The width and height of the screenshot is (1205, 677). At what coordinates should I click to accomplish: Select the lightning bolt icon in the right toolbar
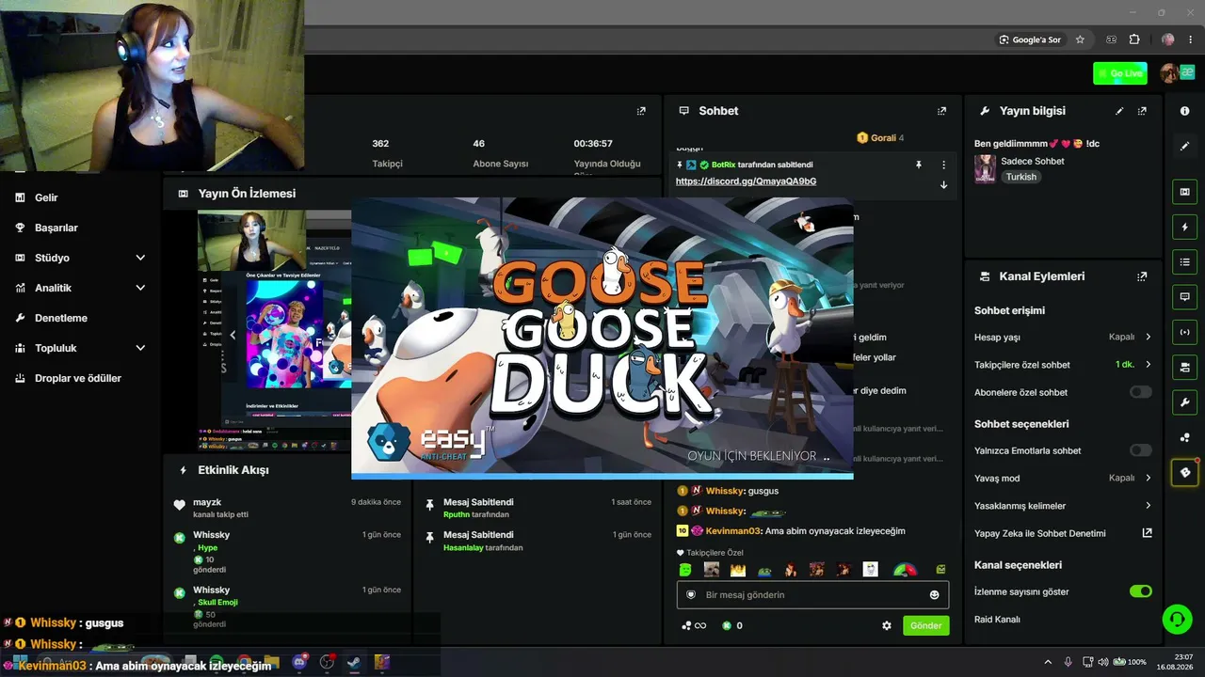1184,228
